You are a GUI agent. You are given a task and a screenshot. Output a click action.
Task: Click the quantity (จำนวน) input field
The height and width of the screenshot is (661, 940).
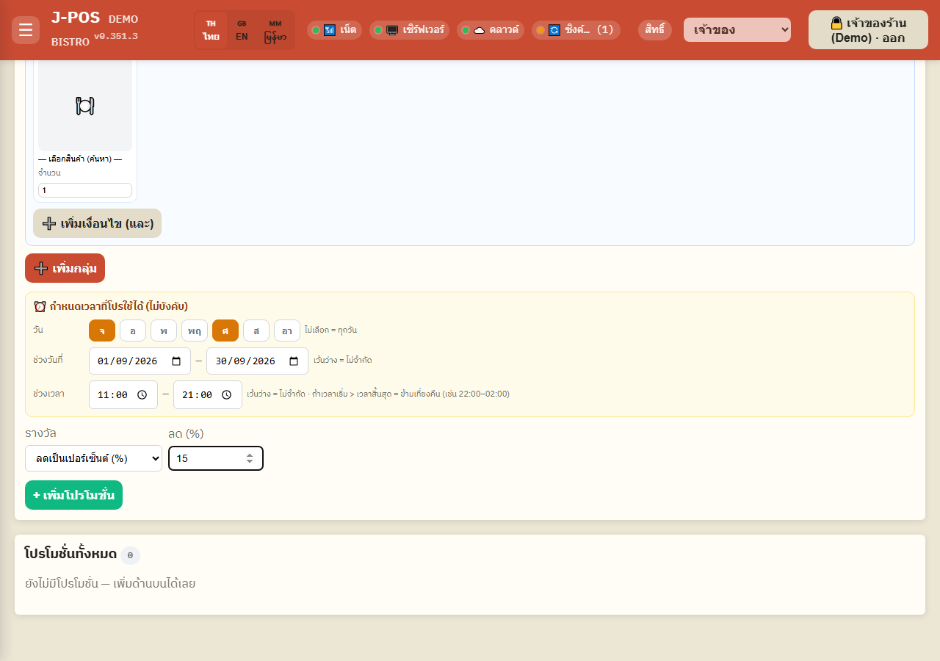click(85, 190)
